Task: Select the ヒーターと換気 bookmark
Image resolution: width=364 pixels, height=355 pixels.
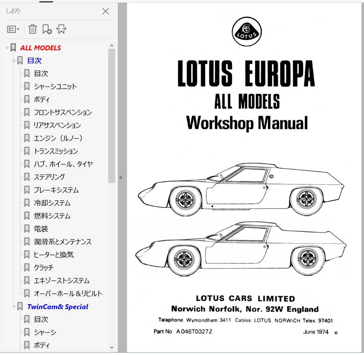Action: (x=54, y=255)
